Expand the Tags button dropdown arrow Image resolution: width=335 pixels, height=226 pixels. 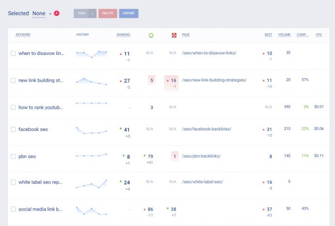pos(93,13)
